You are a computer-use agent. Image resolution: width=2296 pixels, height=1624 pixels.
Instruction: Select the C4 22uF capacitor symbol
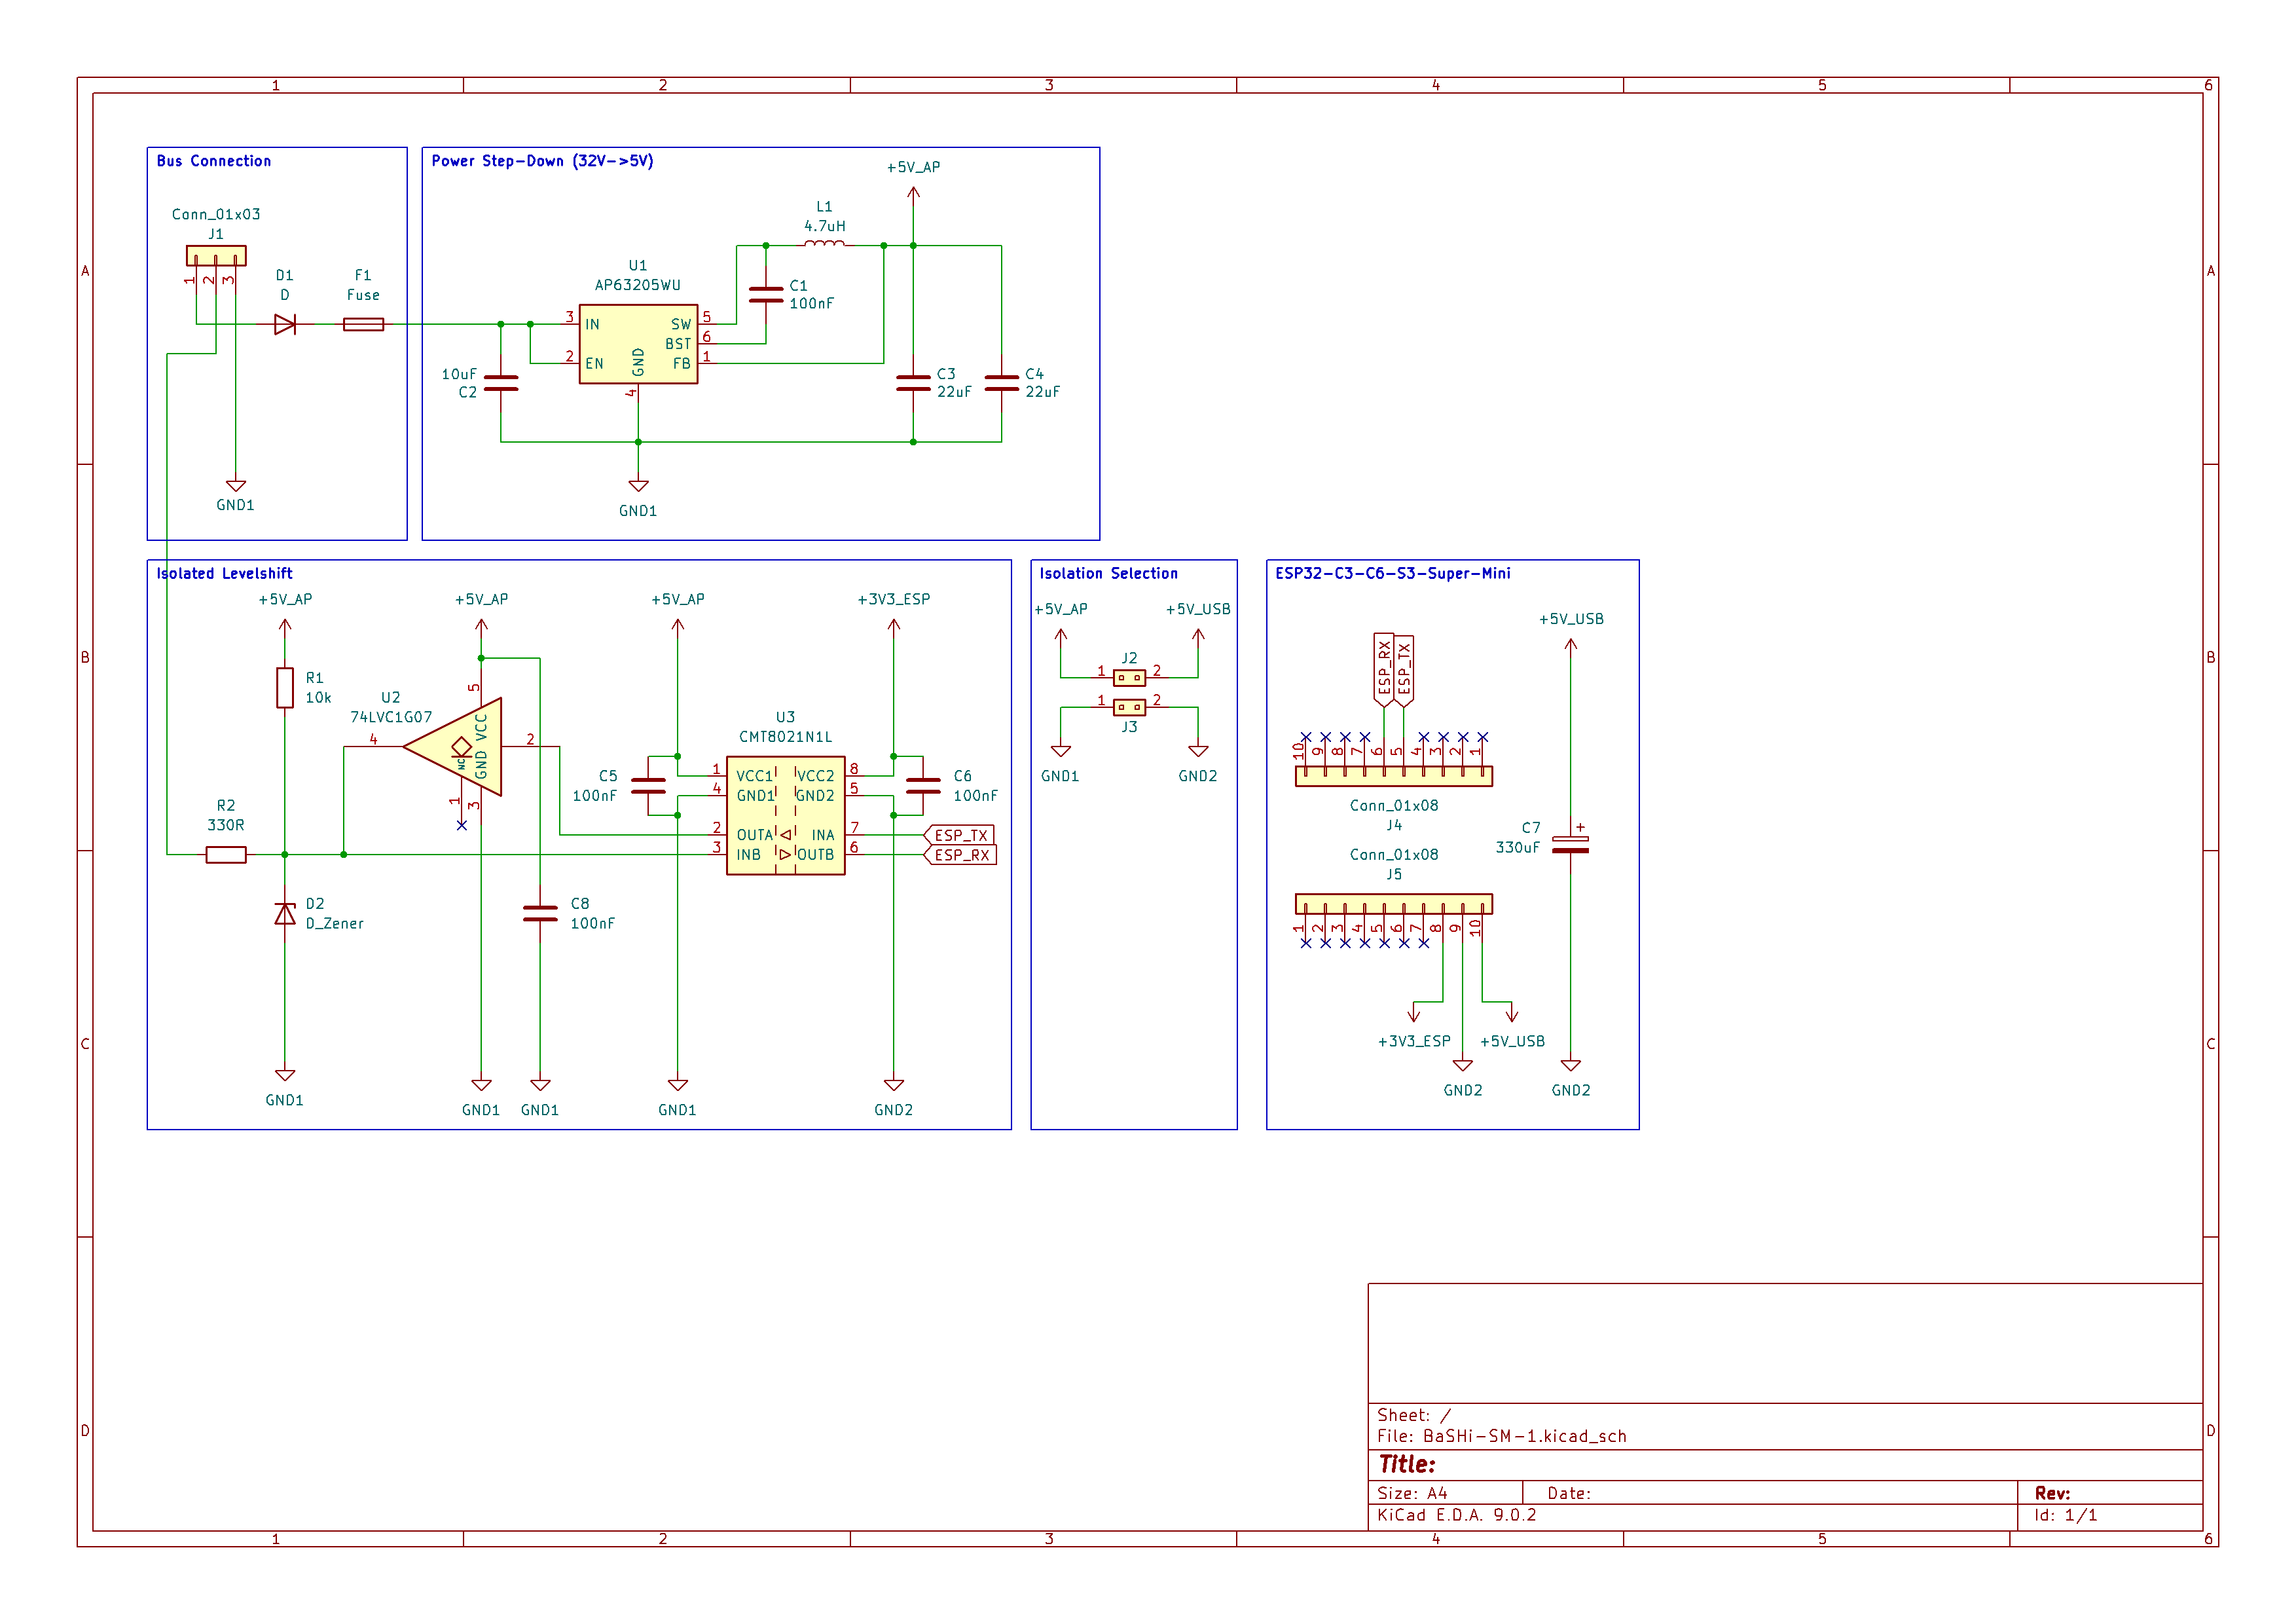(x=1001, y=383)
